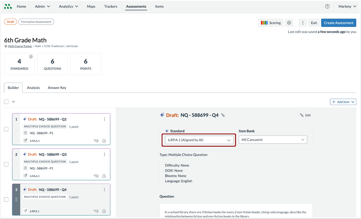
Task: Check the box for question 2
Action: point(6,164)
